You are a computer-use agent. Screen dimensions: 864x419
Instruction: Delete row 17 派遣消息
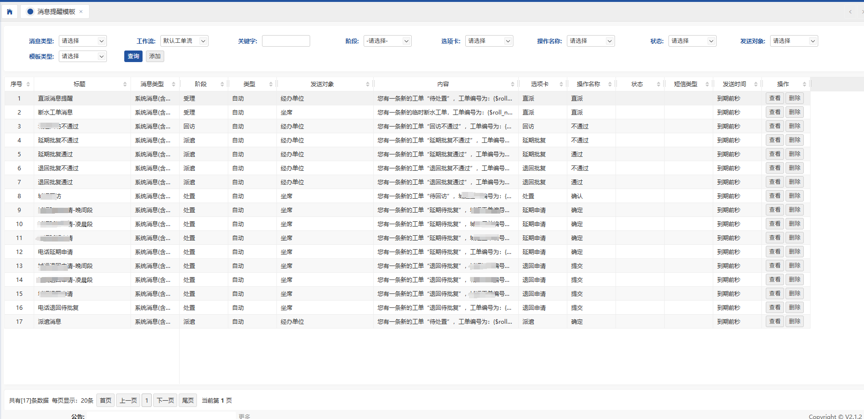pyautogui.click(x=795, y=321)
